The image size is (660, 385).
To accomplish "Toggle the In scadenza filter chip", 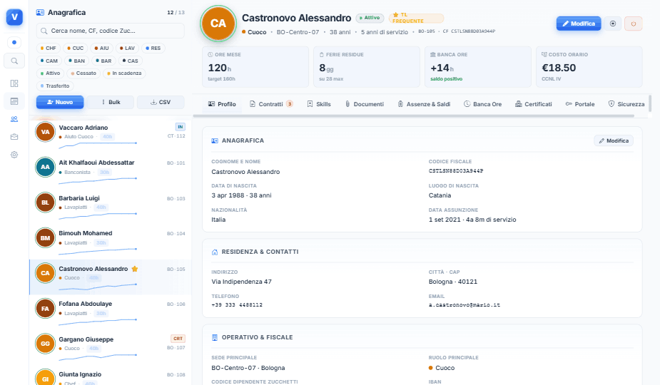I will pyautogui.click(x=124, y=73).
